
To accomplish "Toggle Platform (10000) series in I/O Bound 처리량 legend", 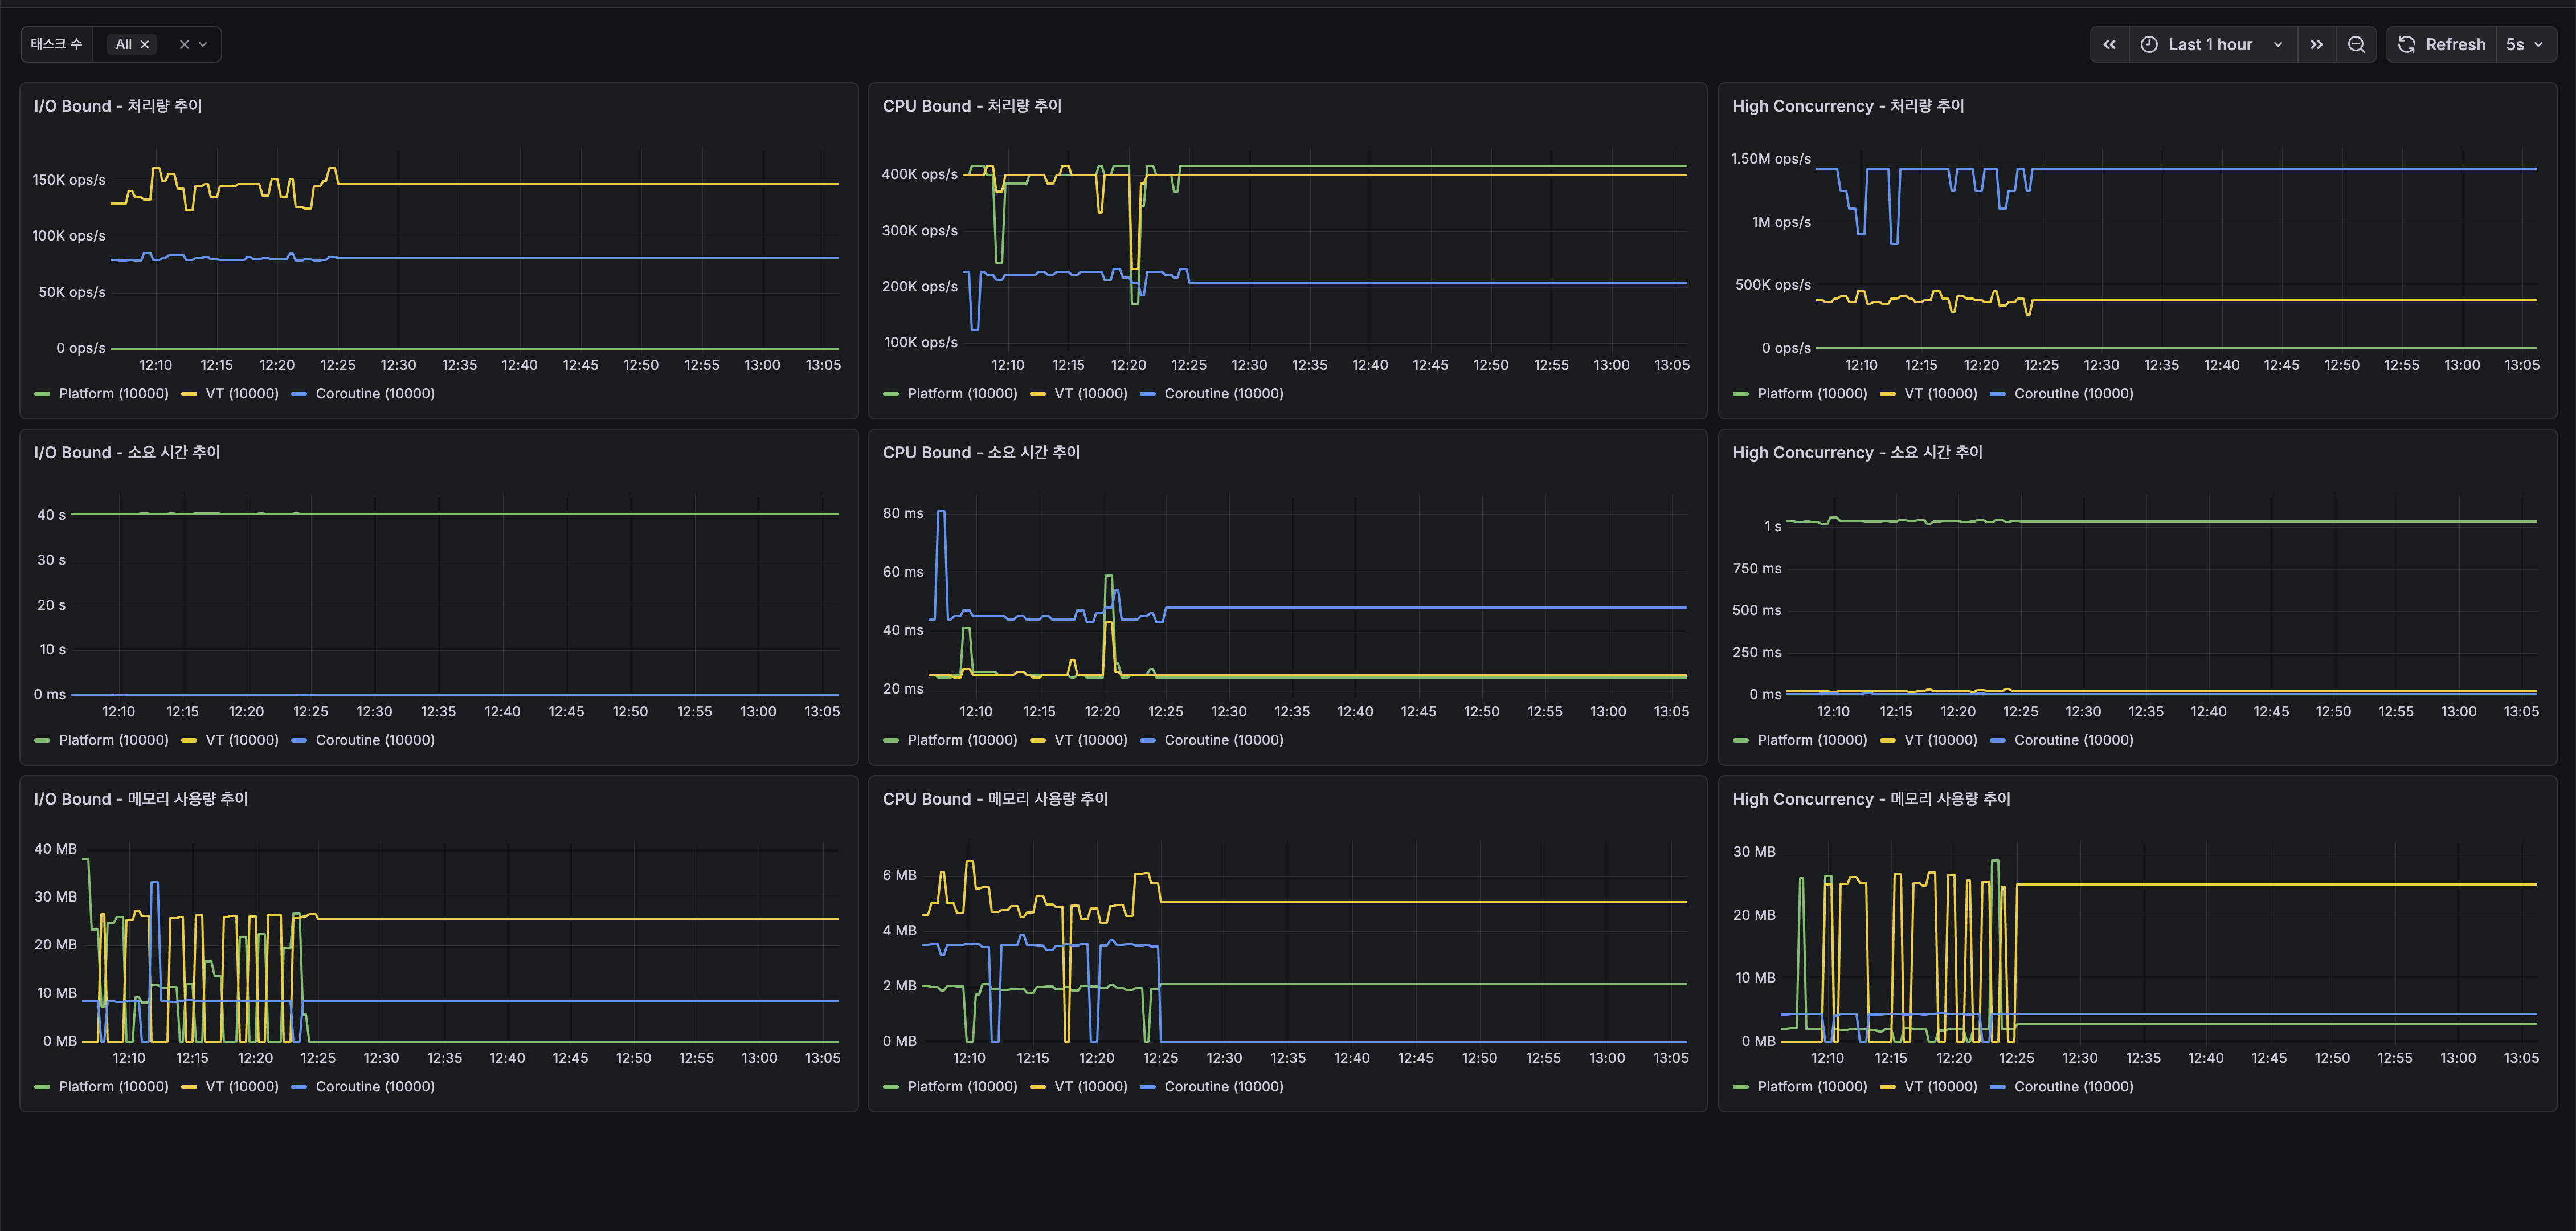I will pos(102,393).
